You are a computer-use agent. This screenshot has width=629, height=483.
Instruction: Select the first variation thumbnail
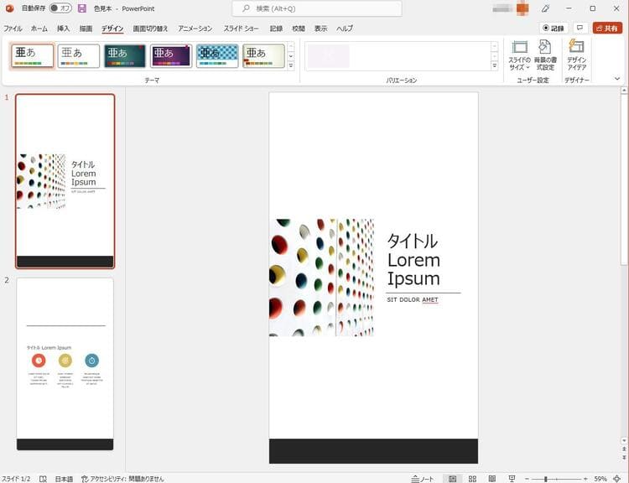pos(329,55)
